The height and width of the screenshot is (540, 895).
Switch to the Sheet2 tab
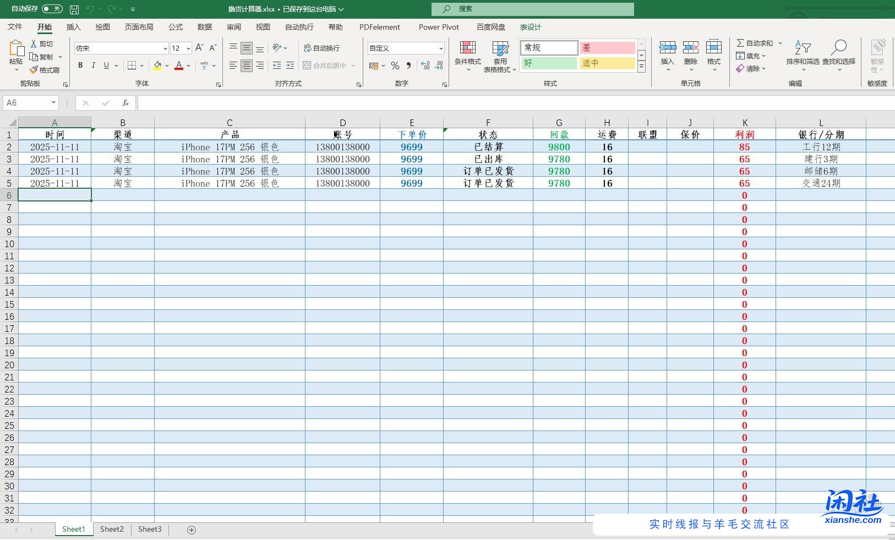tap(112, 529)
